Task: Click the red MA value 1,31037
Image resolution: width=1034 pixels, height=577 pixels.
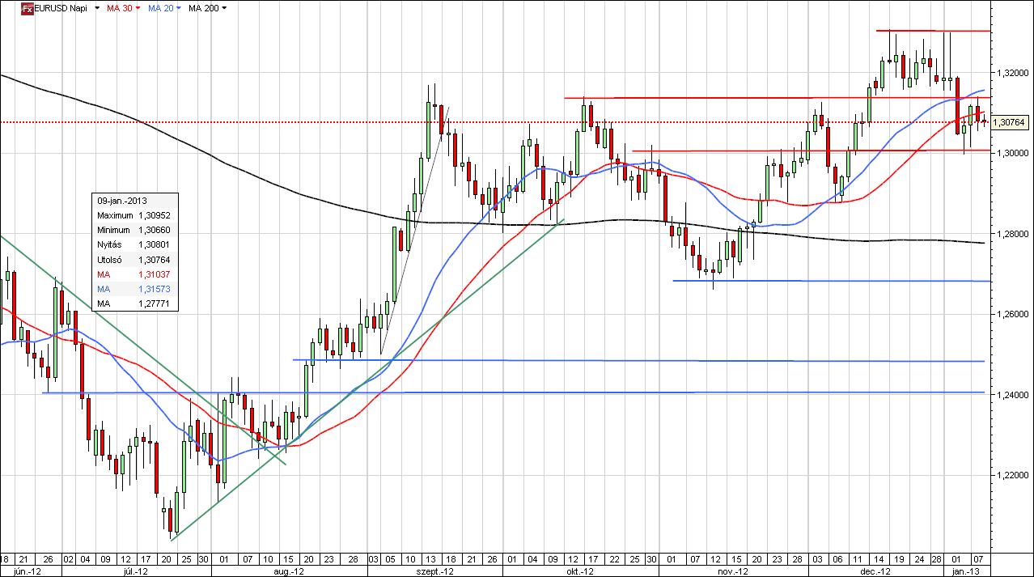Action: pyautogui.click(x=155, y=274)
